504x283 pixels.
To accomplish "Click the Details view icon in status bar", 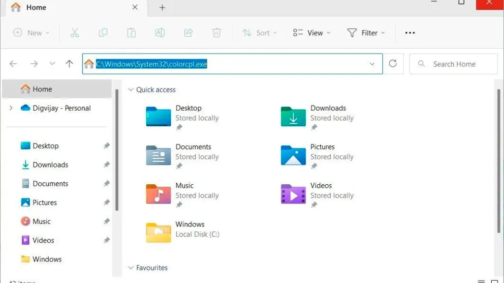I will [481, 282].
